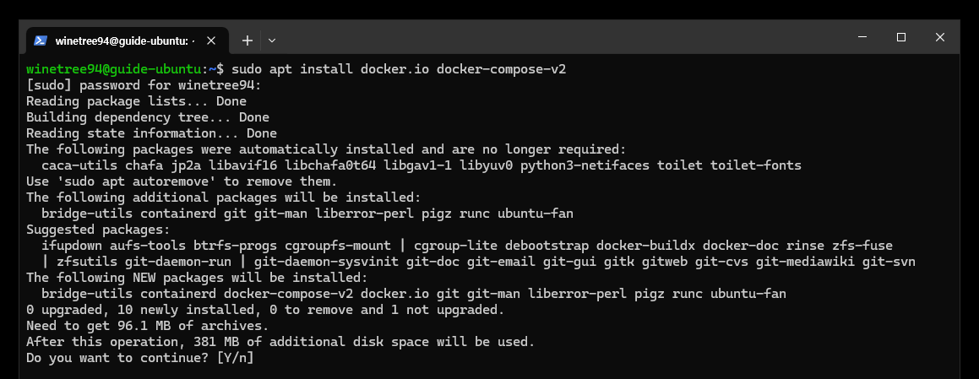Close the terminal window
This screenshot has width=979, height=379.
pyautogui.click(x=939, y=37)
